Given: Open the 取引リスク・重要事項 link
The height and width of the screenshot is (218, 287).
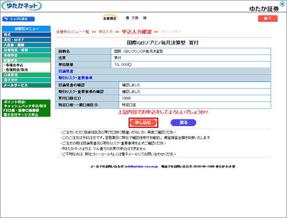Looking at the screenshot, I should pyautogui.click(x=75, y=78).
